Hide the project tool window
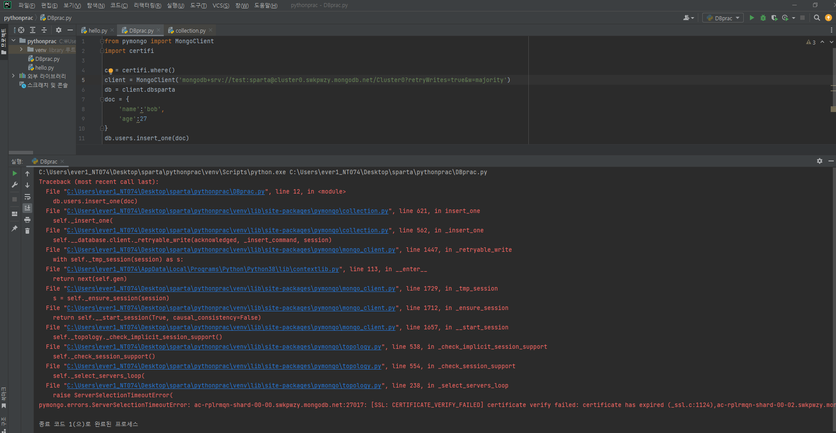The height and width of the screenshot is (433, 836). point(70,30)
